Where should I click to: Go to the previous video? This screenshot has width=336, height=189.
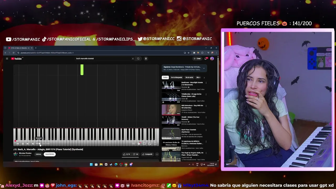[x=18, y=144]
